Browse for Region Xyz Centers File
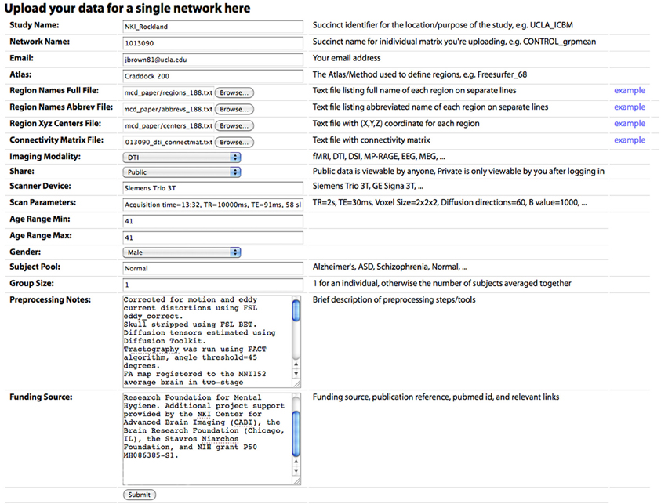The height and width of the screenshot is (504, 661). (234, 125)
